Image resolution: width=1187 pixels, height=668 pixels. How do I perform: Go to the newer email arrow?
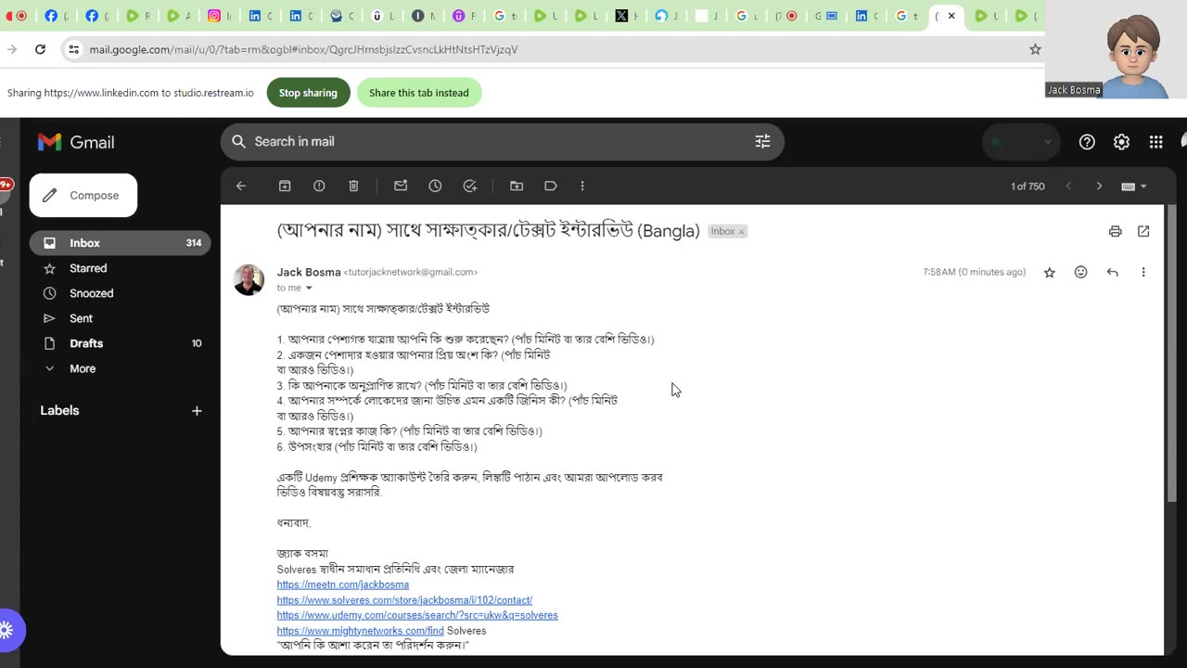(1068, 186)
